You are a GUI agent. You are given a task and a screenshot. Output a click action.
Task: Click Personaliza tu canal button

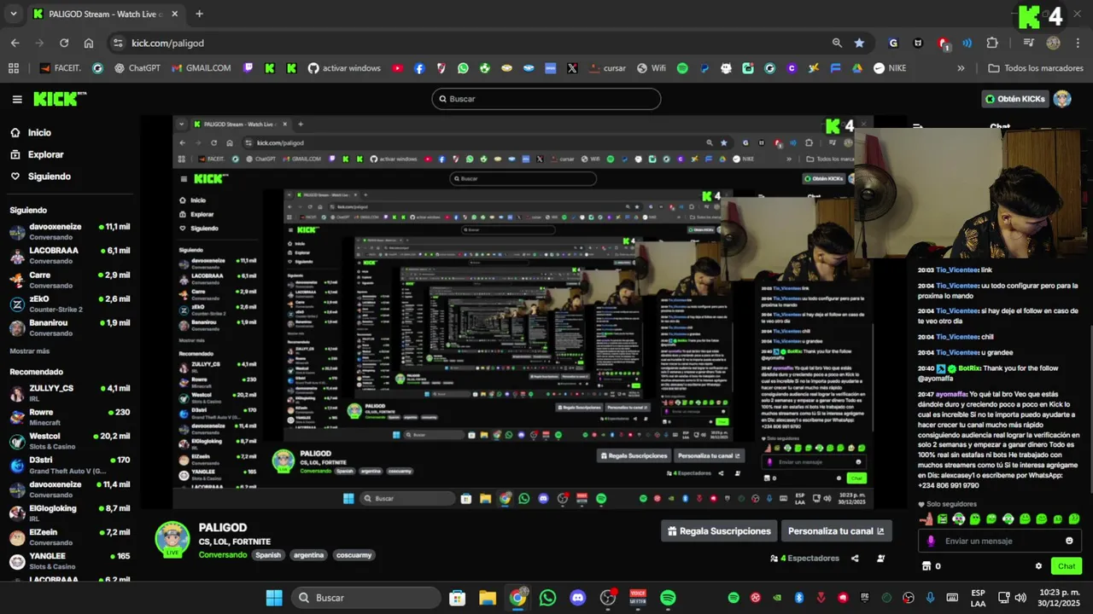tap(837, 530)
